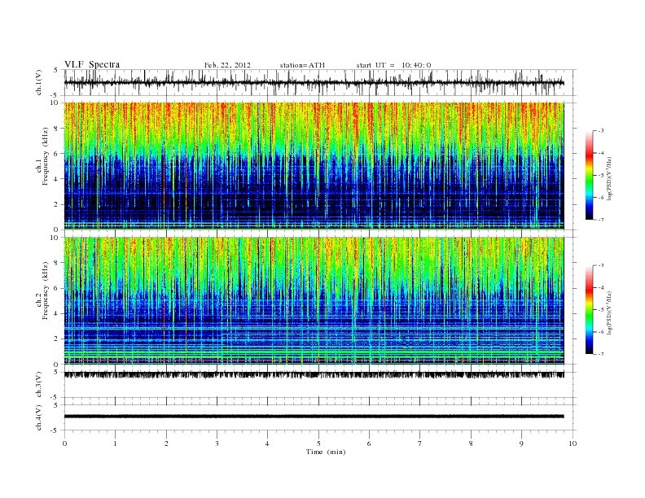Click time axis tick label "3"
The height and width of the screenshot is (498, 645).
click(217, 443)
